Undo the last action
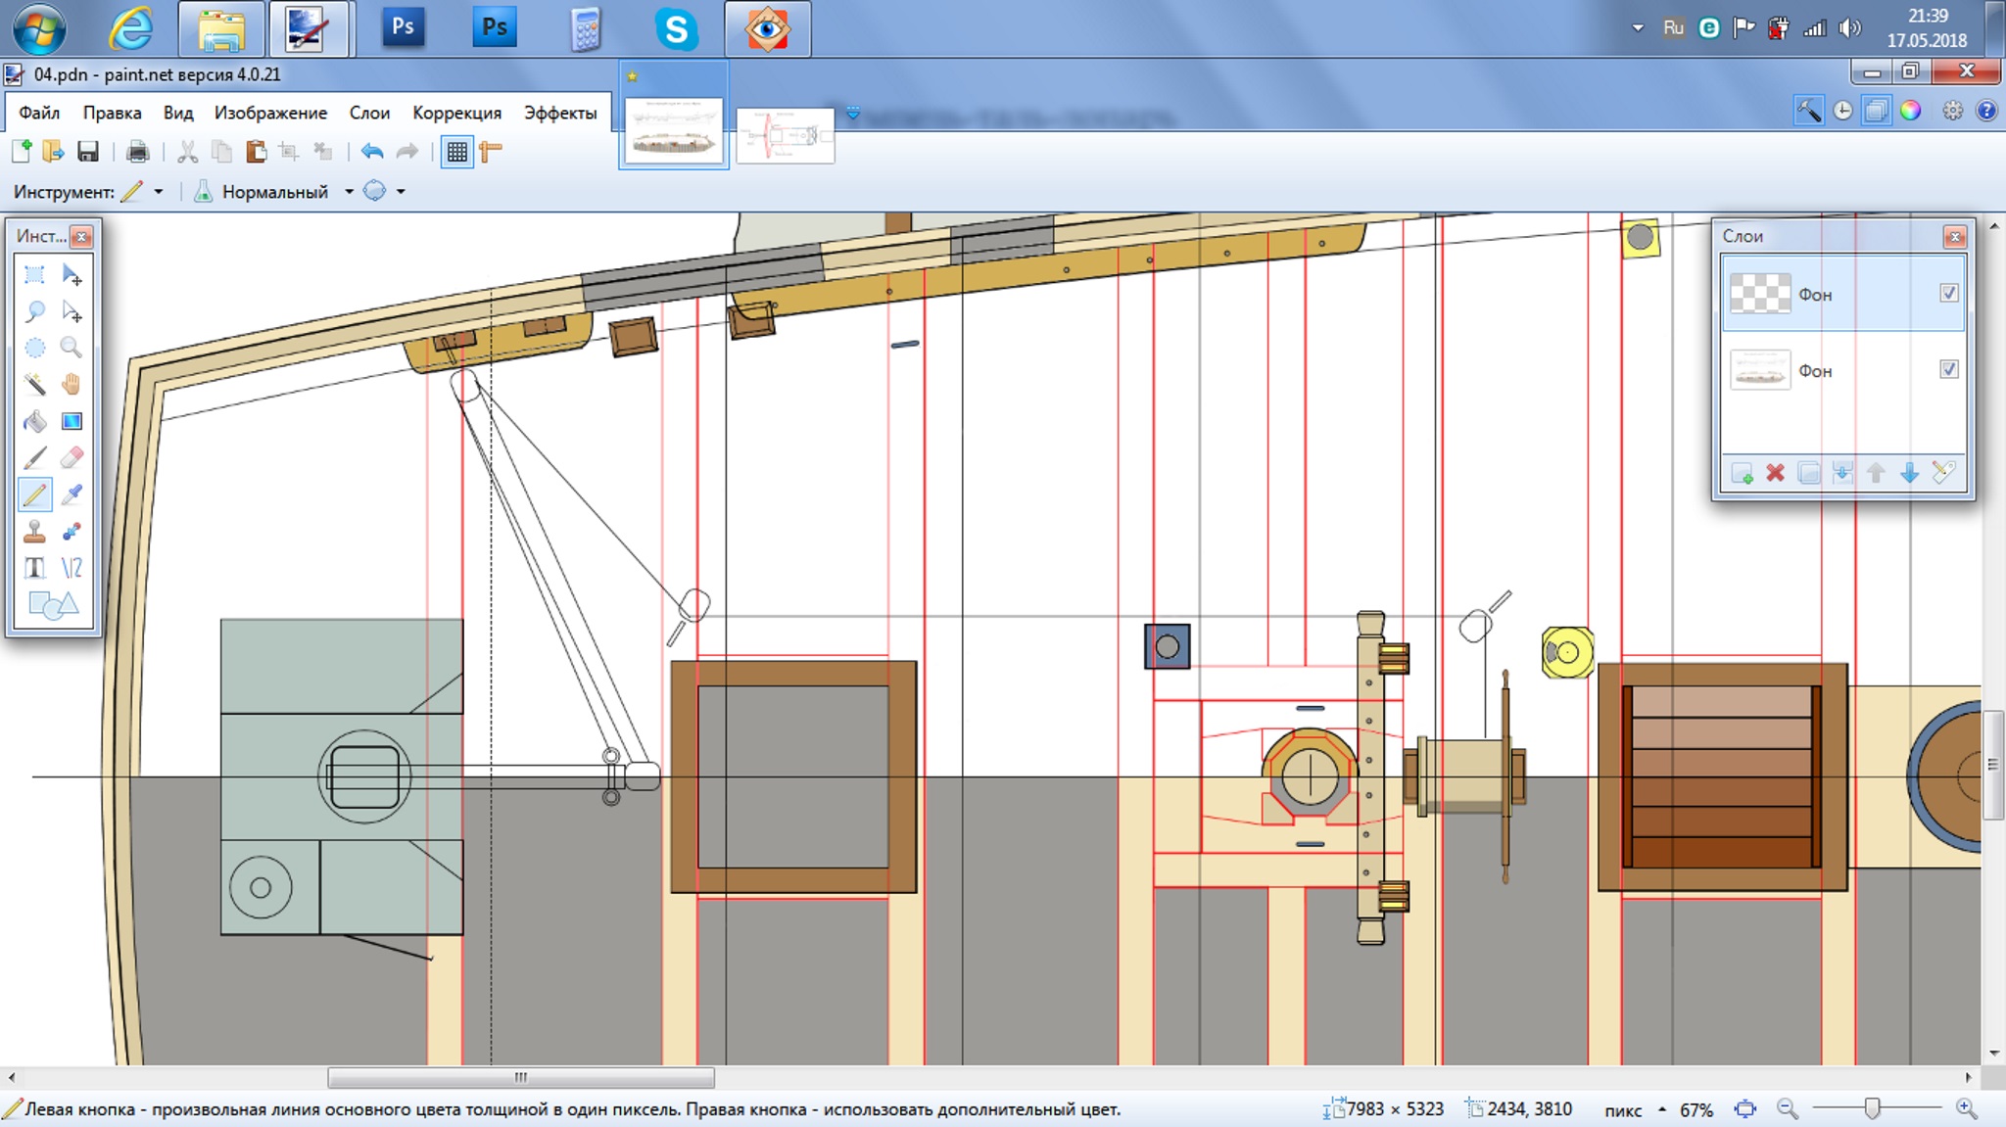This screenshot has height=1127, width=2006. pyautogui.click(x=372, y=151)
